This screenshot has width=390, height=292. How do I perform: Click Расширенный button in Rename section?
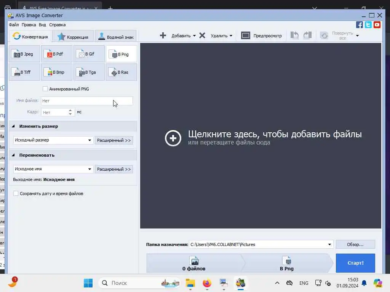(114, 169)
